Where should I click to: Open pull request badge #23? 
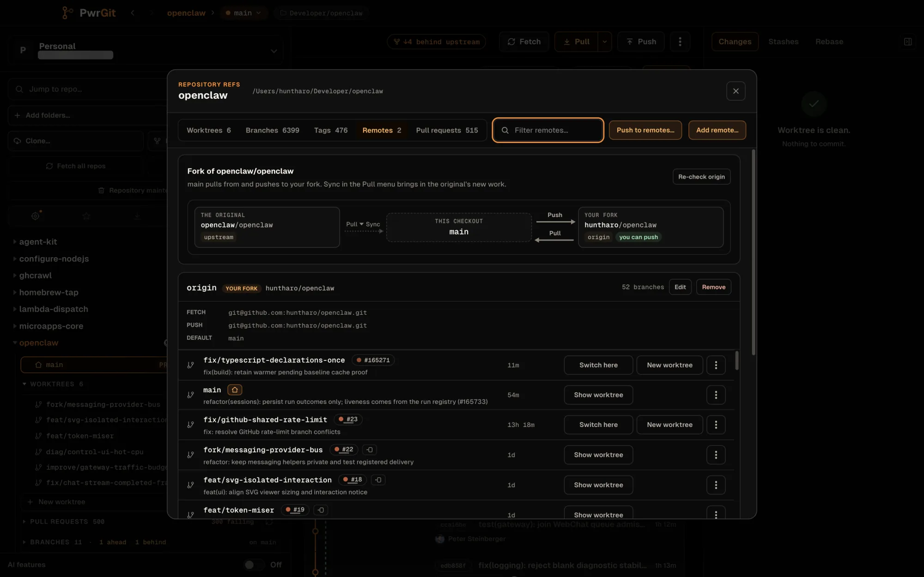click(348, 420)
